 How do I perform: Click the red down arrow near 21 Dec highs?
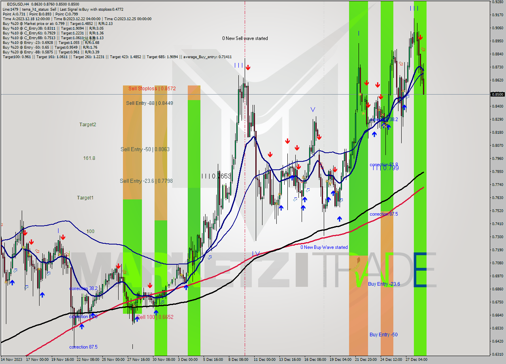[x=366, y=83]
